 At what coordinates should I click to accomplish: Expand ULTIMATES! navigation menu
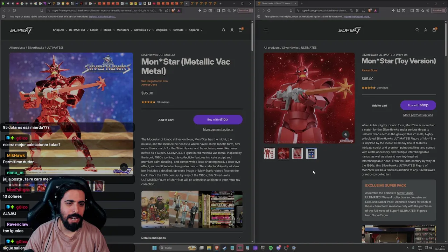coord(78,30)
